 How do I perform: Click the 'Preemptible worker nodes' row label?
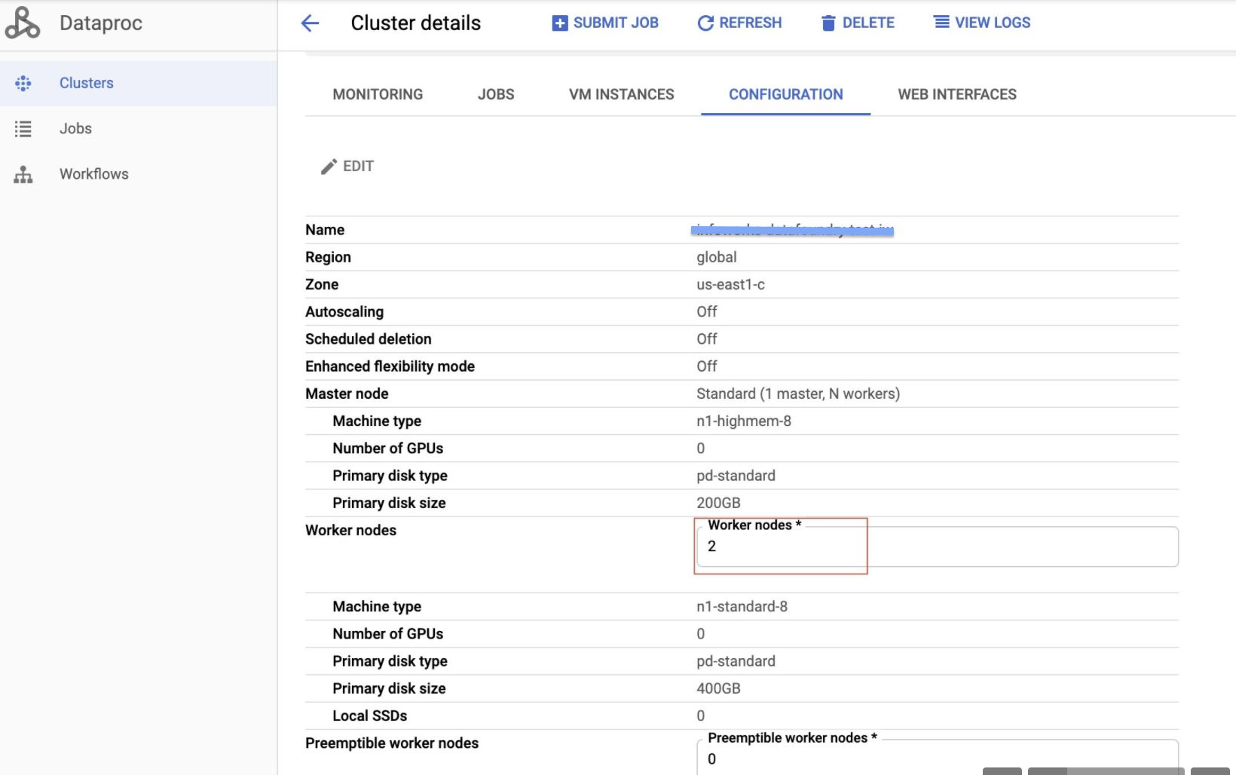[392, 743]
